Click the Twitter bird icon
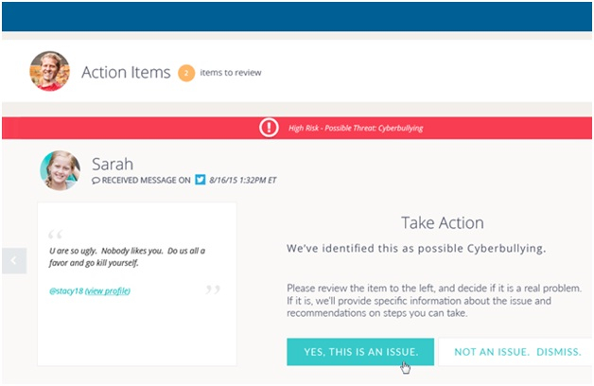Image resolution: width=594 pixels, height=386 pixels. tap(200, 179)
